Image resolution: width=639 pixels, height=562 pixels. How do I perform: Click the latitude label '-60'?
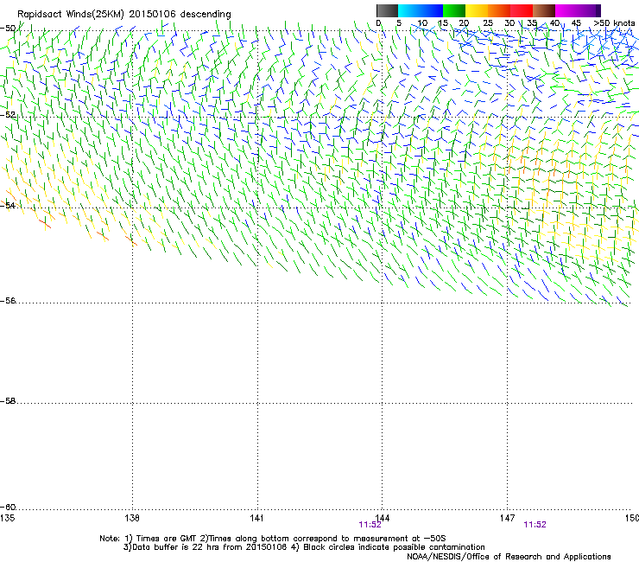pos(8,508)
